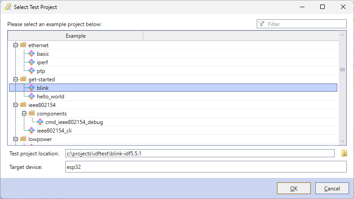
Task: Focus the Filter search field
Action: [302, 24]
